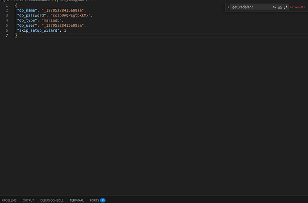This screenshot has width=308, height=203.
Task: Toggle Use Regular Expression in find widget
Action: (x=285, y=7)
